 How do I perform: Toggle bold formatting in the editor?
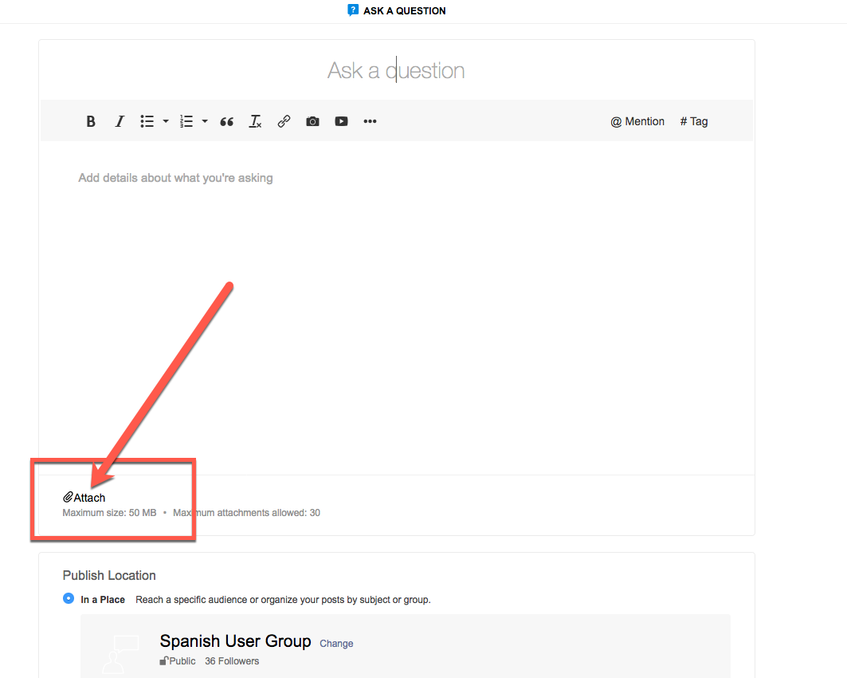[91, 122]
